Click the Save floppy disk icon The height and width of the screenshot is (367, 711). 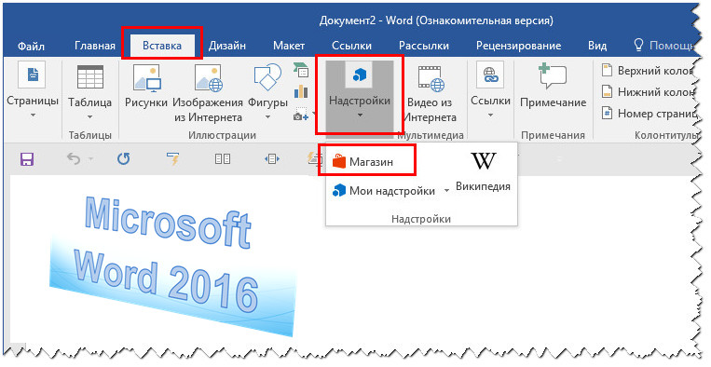click(x=27, y=159)
